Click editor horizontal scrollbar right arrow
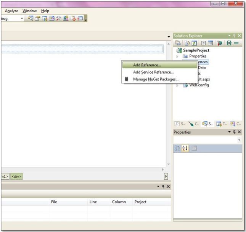Screen dimensions: 246x232 (163, 169)
